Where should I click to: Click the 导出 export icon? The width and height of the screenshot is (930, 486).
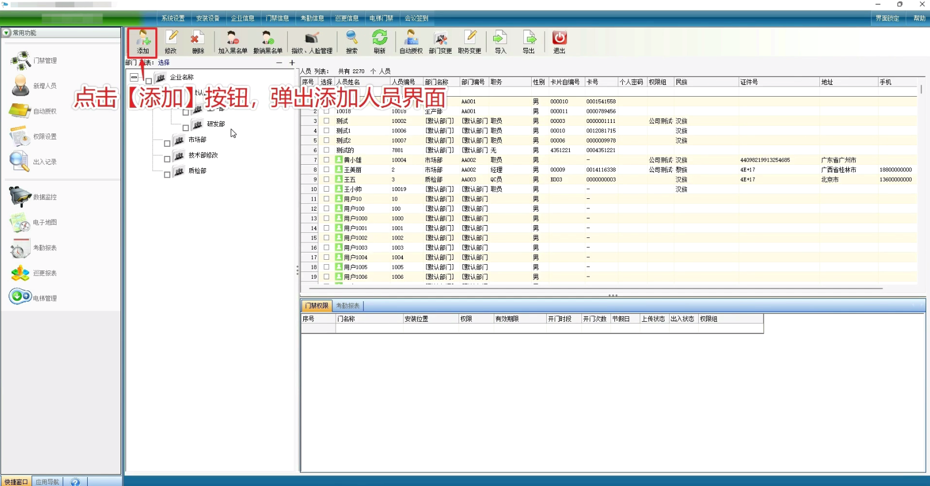tap(528, 42)
